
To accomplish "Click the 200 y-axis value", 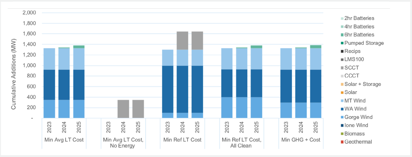I will click(31, 107).
